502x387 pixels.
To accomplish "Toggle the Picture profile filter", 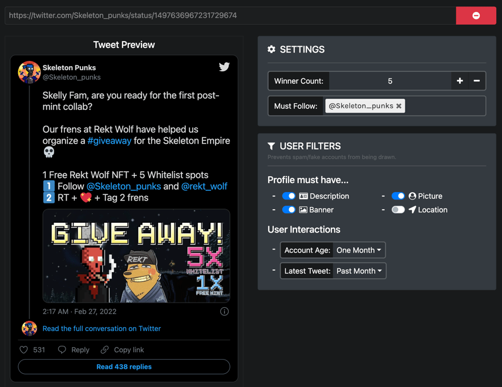I will pos(398,196).
